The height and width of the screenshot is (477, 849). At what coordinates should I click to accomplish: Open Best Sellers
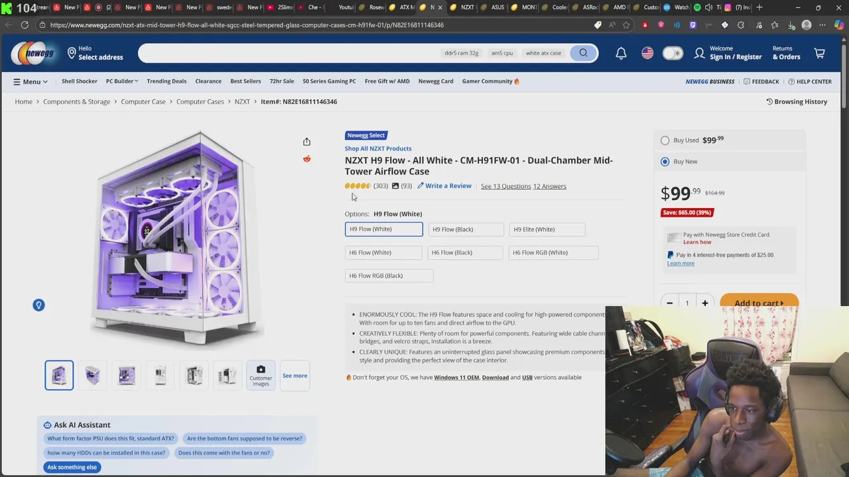245,81
